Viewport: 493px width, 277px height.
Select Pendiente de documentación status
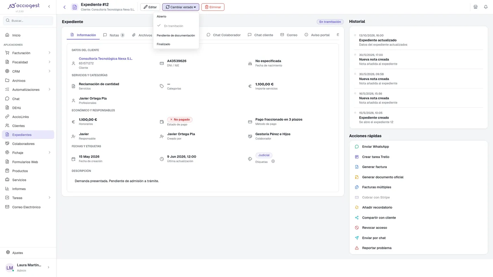[x=176, y=35]
